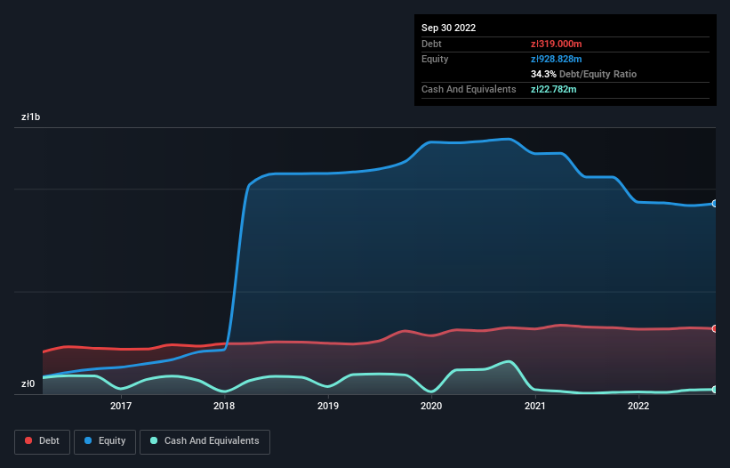Click the zł1b y-axis label
This screenshot has width=730, height=468.
[31, 117]
